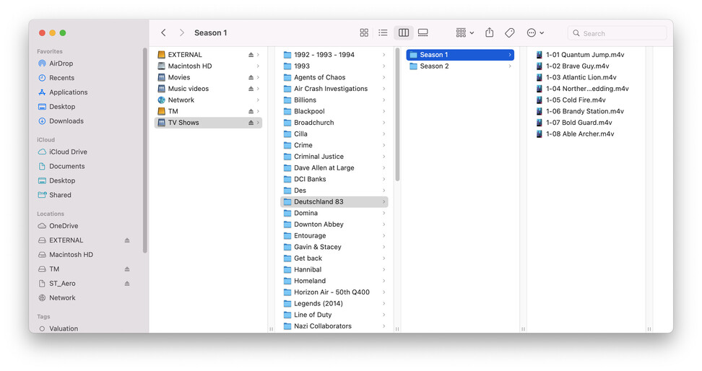
Task: Select the Criminal Justice folder
Action: coord(334,157)
